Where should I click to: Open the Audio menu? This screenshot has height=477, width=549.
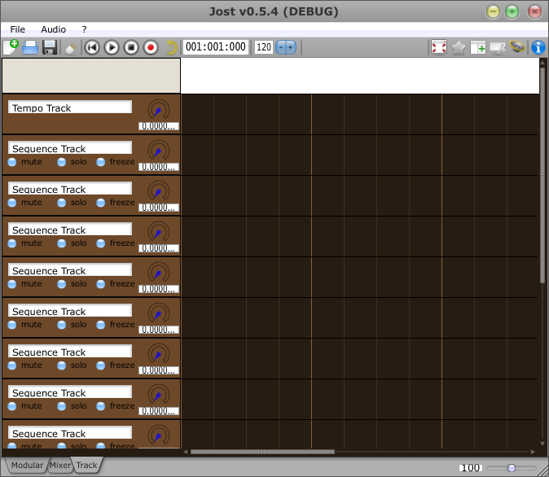[54, 29]
